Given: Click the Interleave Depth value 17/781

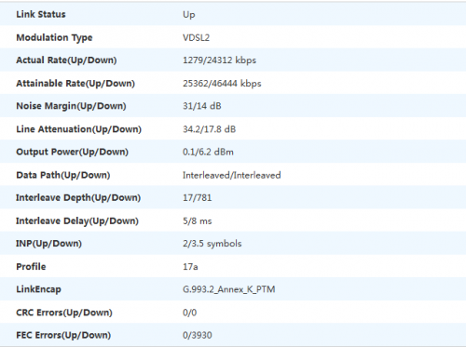Looking at the screenshot, I should coord(197,198).
